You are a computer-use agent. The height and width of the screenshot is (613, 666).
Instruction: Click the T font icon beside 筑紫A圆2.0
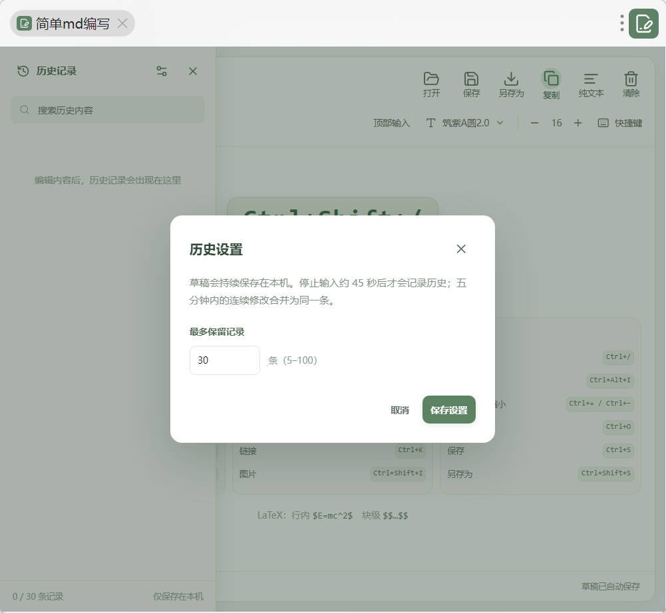click(x=430, y=123)
